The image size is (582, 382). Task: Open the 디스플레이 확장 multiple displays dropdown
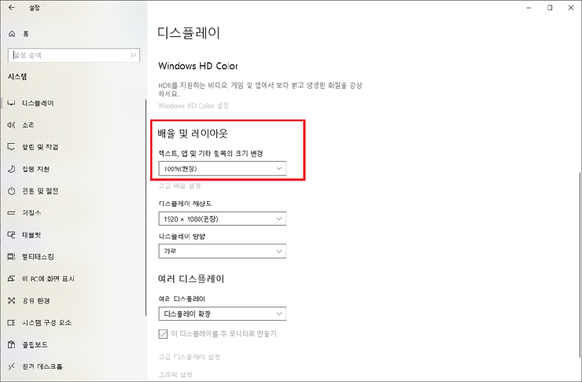click(222, 314)
